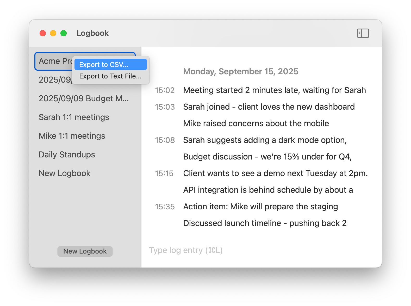Select entry 'Action item: Mike will prepare'
This screenshot has height=306, width=411.
pos(260,207)
